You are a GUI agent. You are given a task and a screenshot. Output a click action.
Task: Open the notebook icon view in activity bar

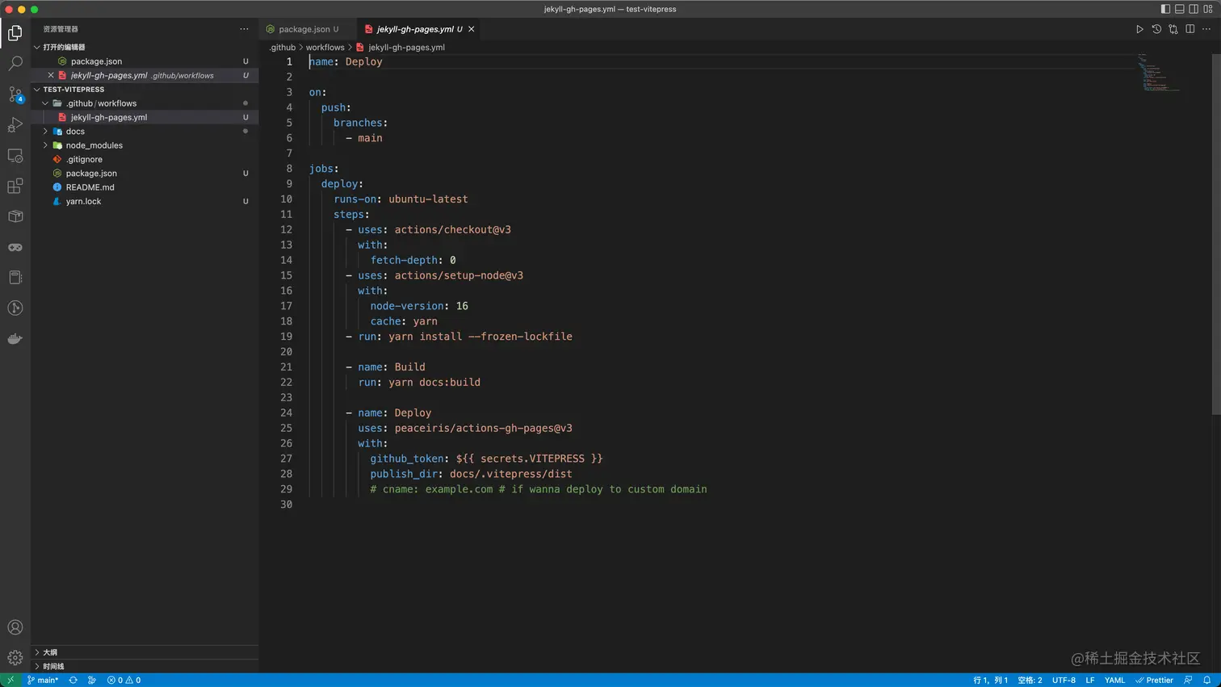tap(15, 278)
